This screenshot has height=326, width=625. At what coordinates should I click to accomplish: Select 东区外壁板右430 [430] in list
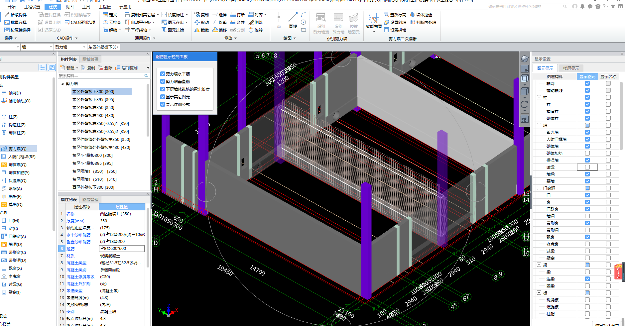pos(93,116)
